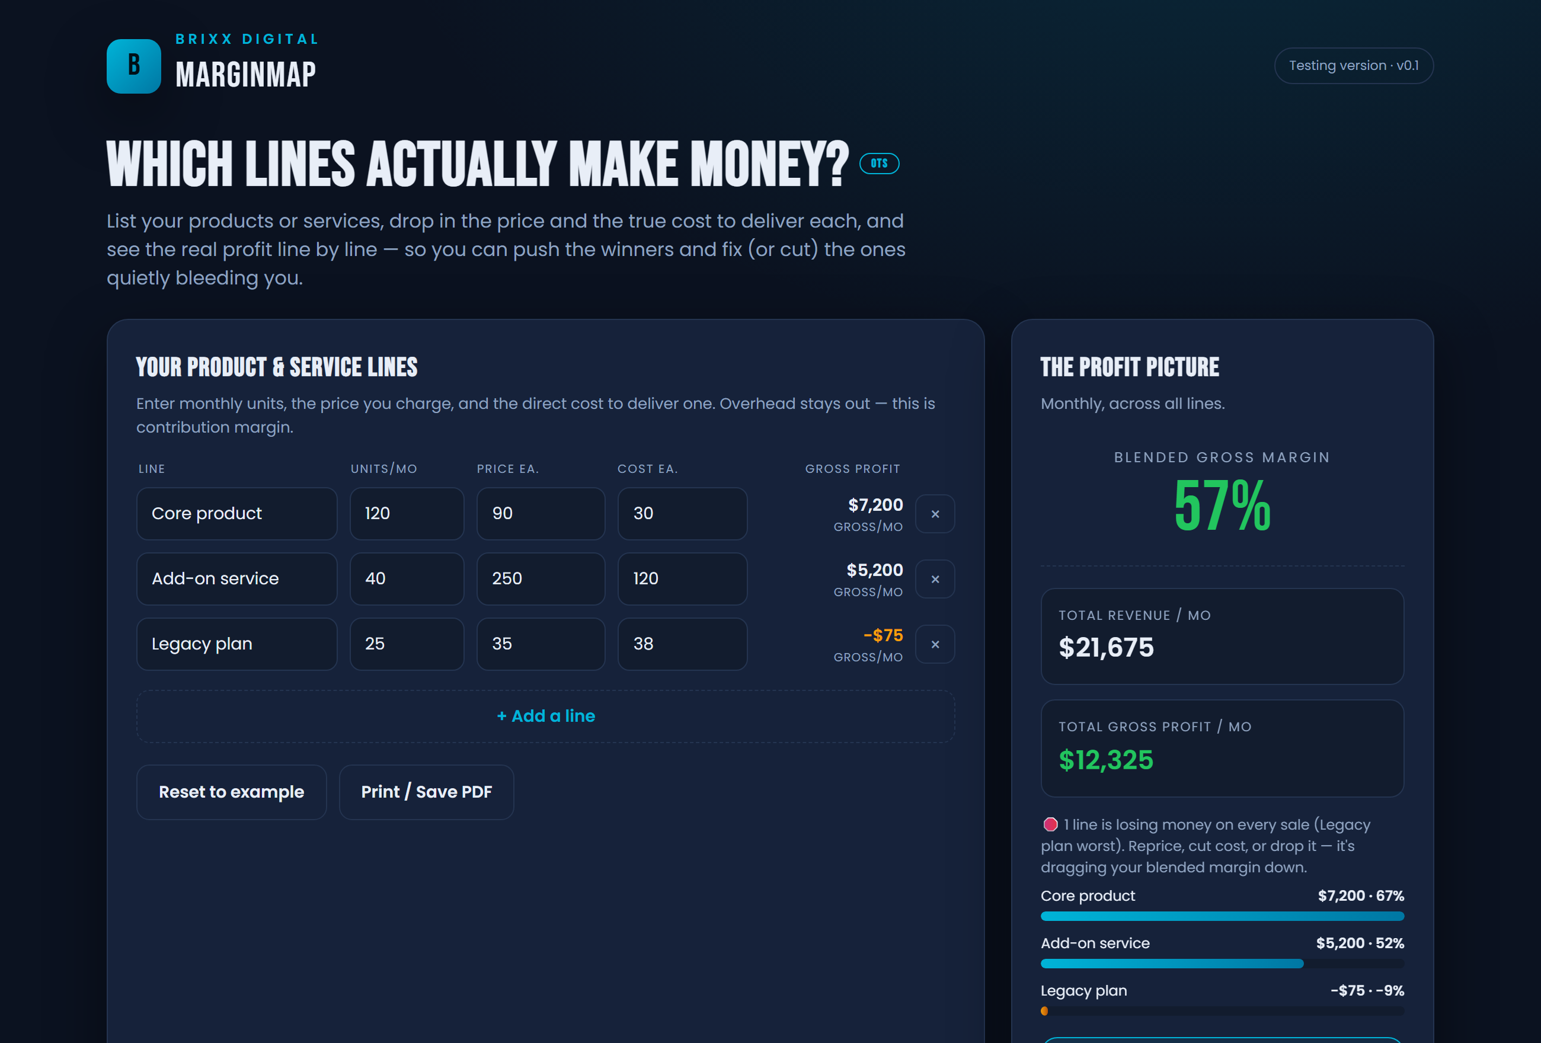This screenshot has height=1043, width=1541.
Task: Add a new product line
Action: (546, 716)
